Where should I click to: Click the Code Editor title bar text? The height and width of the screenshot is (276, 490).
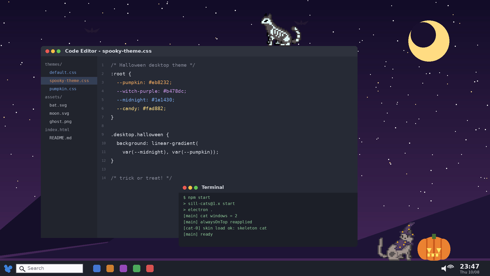(108, 51)
